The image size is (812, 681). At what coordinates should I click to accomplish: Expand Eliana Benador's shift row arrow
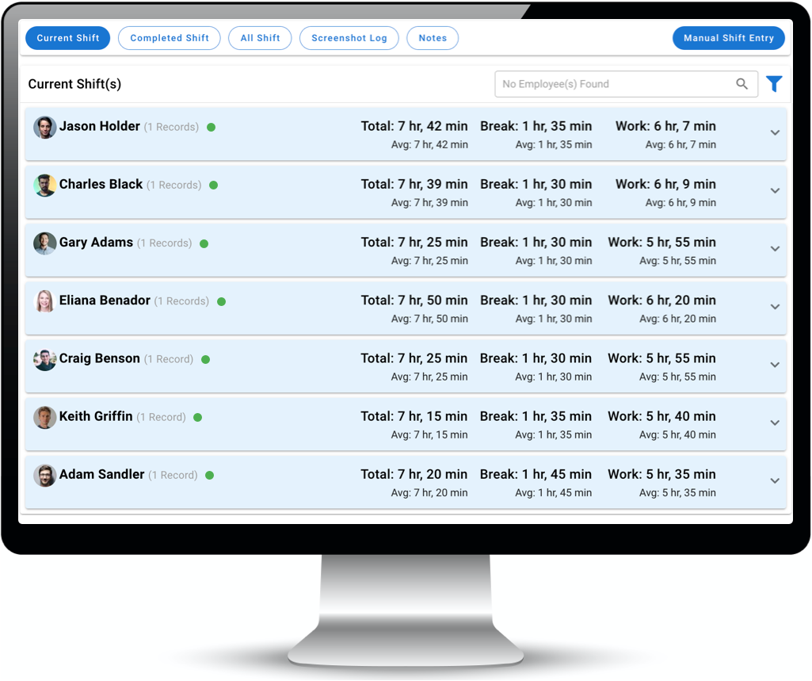point(775,307)
